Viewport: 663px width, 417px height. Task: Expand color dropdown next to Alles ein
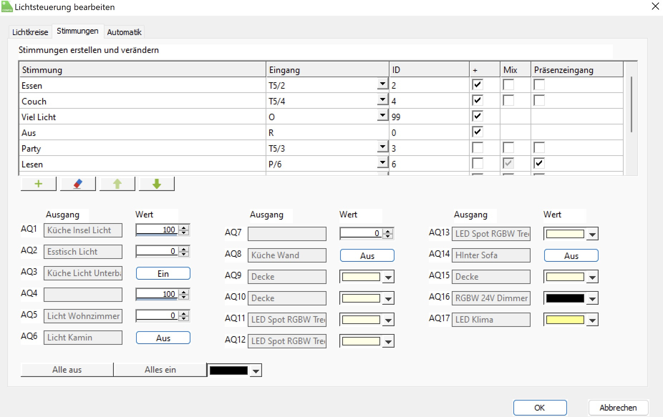(256, 371)
